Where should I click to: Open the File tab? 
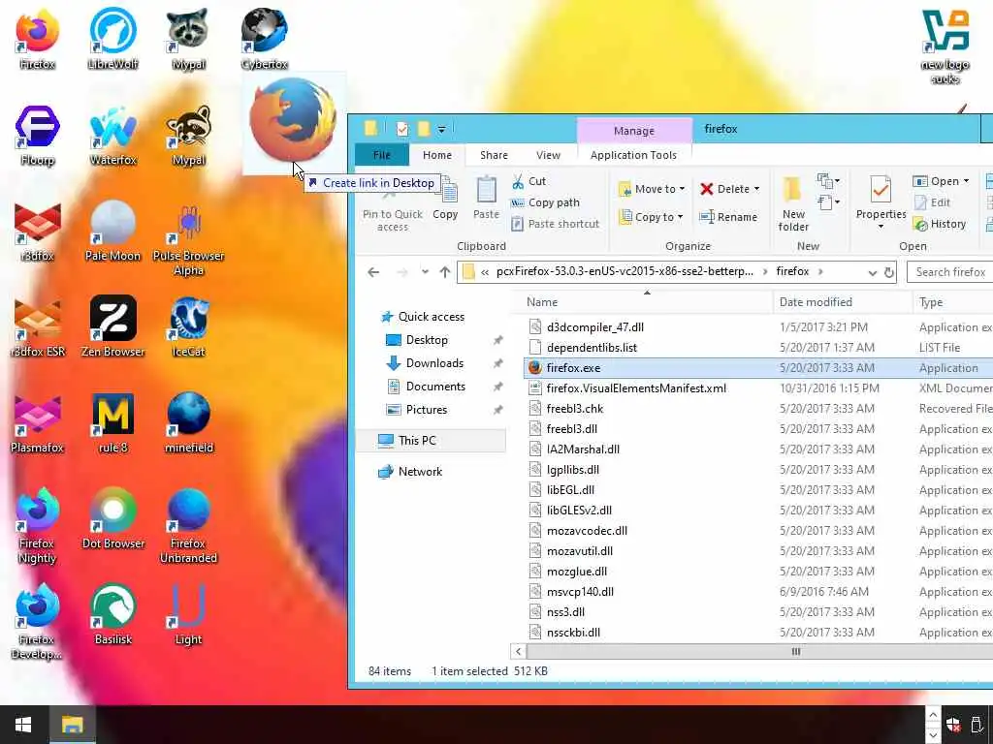(382, 155)
